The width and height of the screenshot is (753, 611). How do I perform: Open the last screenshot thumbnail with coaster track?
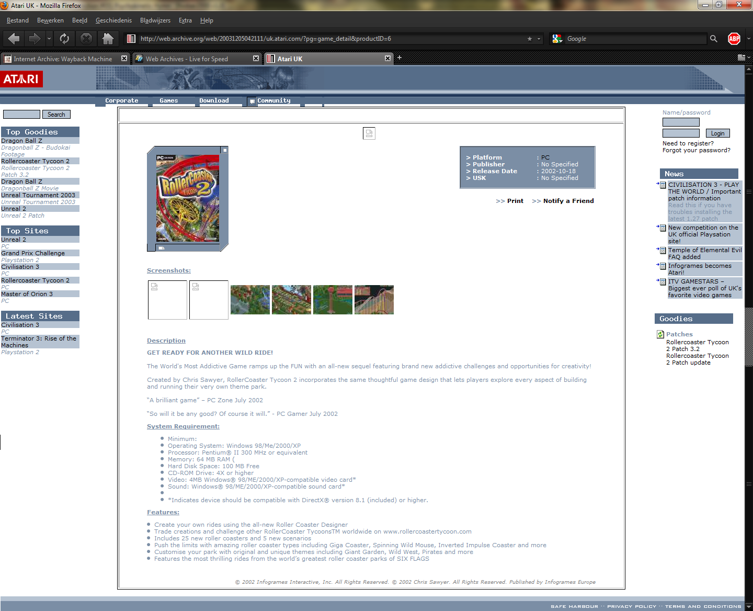374,300
